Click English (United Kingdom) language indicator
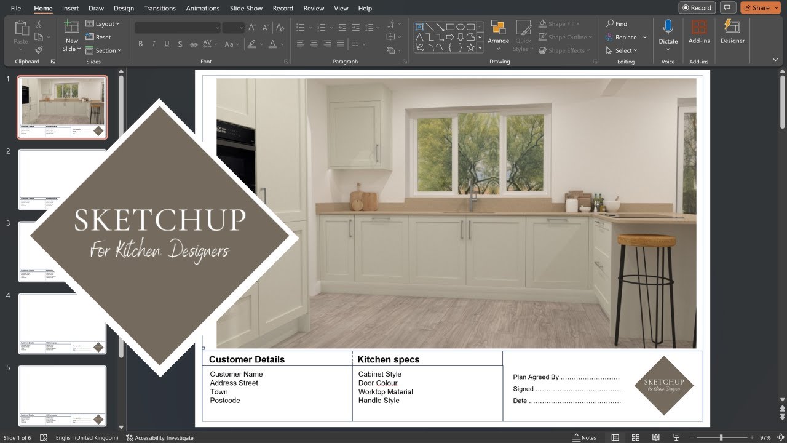The height and width of the screenshot is (443, 787). (87, 438)
